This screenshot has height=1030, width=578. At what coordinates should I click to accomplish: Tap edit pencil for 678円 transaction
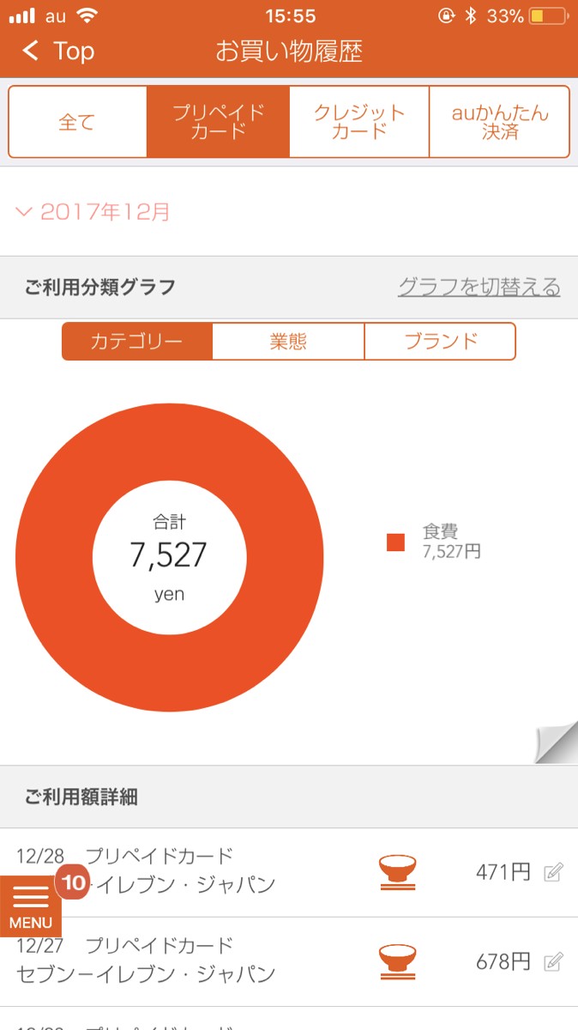[554, 962]
